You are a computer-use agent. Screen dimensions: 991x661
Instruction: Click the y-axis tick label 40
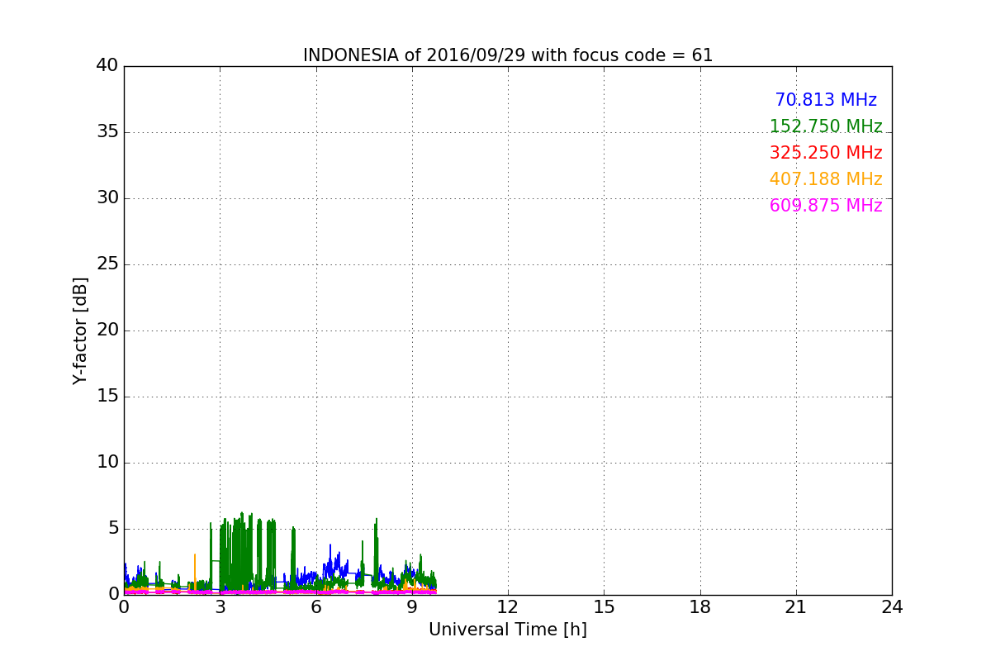pyautogui.click(x=107, y=66)
